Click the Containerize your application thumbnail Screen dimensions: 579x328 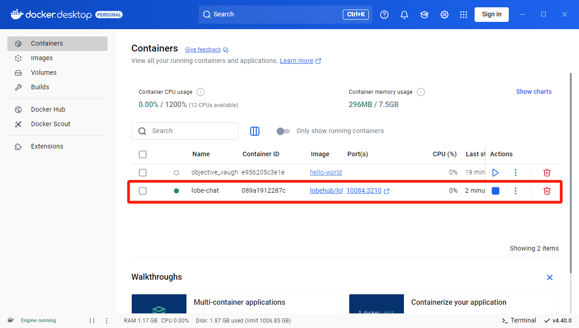[377, 304]
